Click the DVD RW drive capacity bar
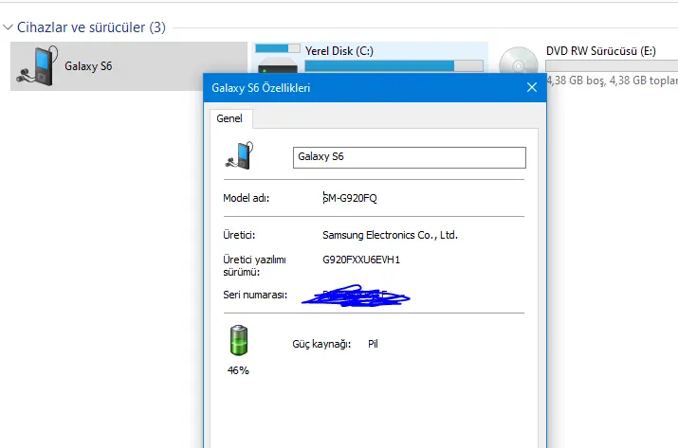 click(612, 65)
